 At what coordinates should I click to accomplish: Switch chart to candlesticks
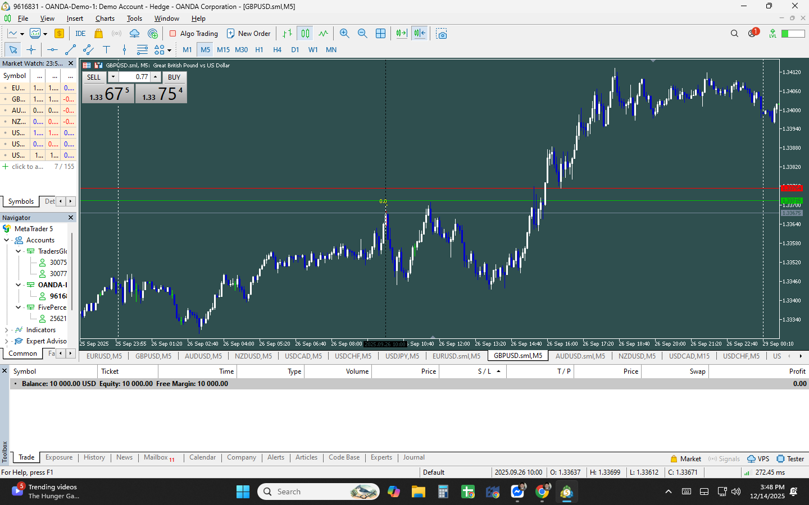coord(305,34)
